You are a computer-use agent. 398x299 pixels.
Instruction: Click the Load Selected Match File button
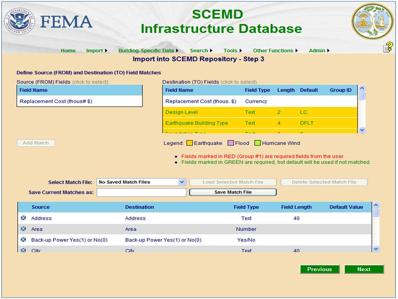233,182
